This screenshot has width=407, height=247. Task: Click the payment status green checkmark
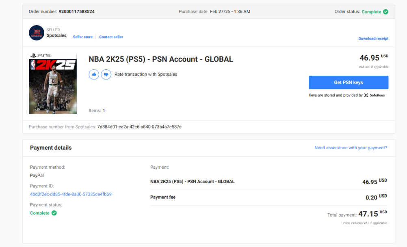pos(54,213)
